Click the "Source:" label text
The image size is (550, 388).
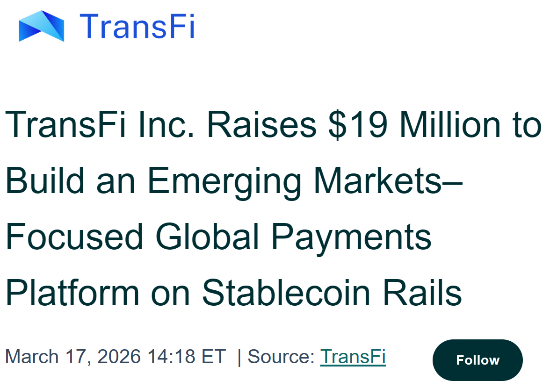point(281,357)
